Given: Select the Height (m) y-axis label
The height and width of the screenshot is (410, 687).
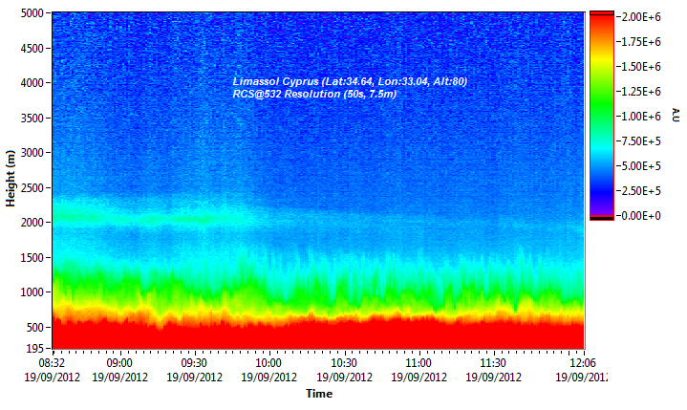Looking at the screenshot, I should [11, 178].
